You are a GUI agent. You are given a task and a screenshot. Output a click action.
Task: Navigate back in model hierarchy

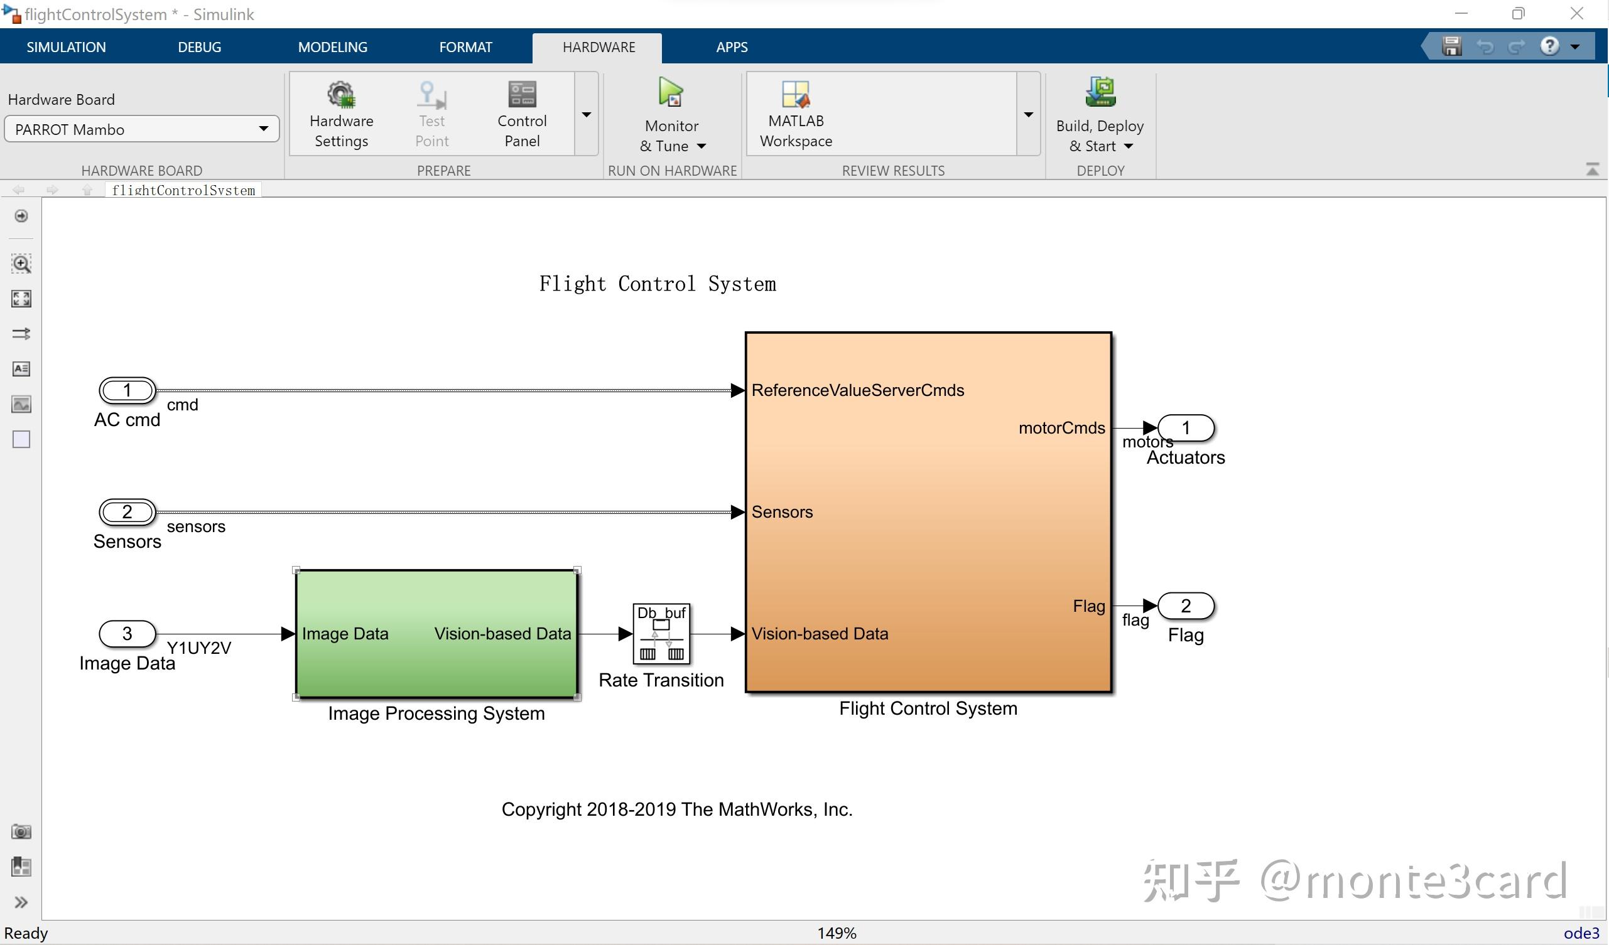18,190
